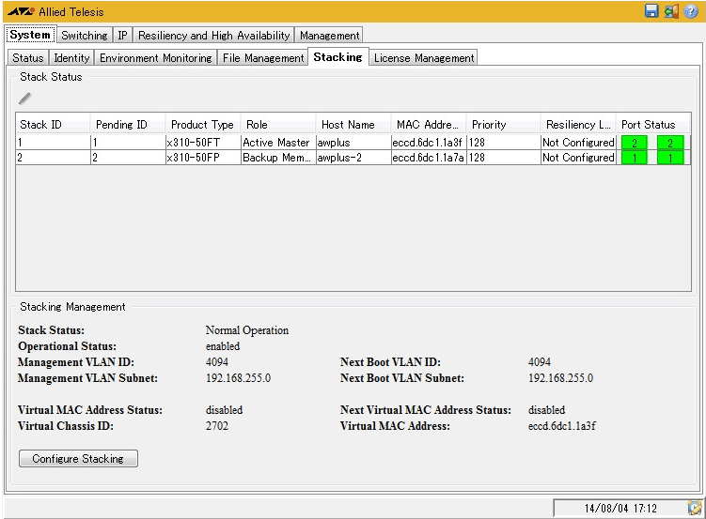Click left green port indicator for awplus
The width and height of the screenshot is (706, 519).
635,143
